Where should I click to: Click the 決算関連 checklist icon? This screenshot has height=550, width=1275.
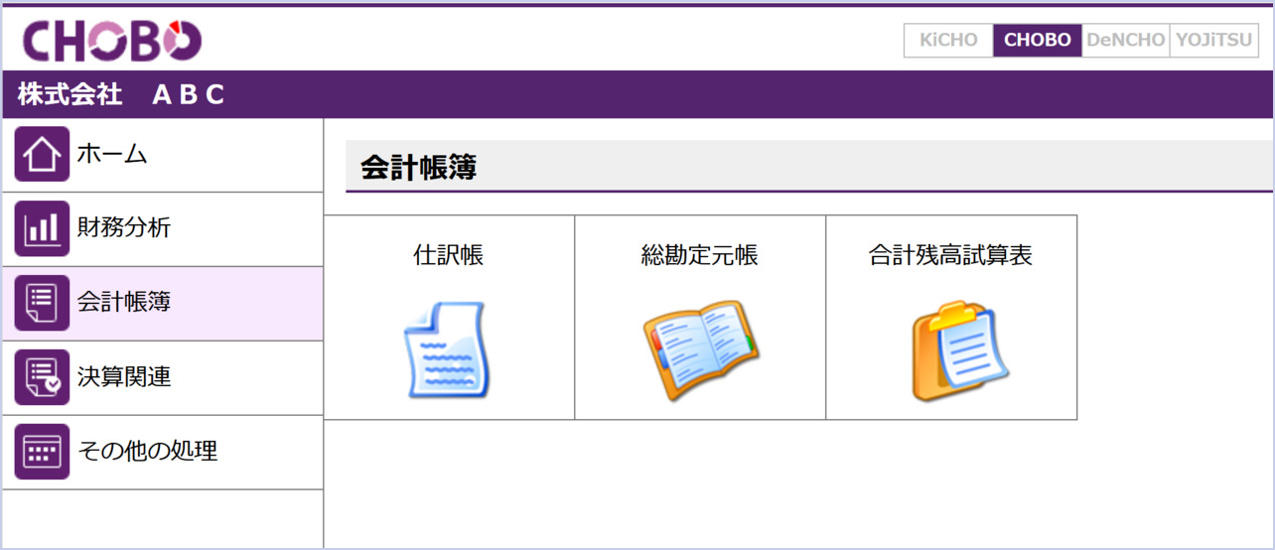coord(42,377)
